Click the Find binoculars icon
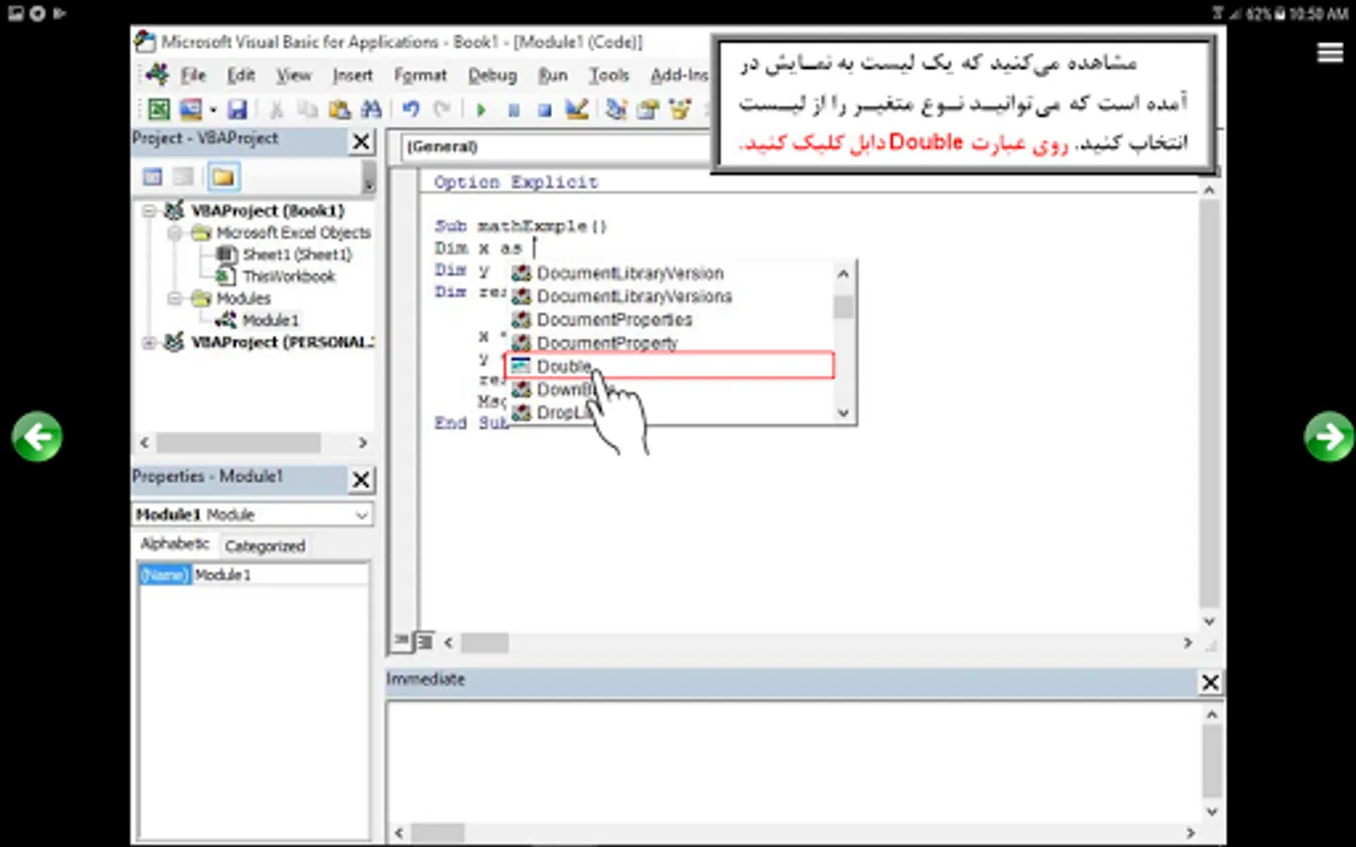The width and height of the screenshot is (1356, 847). point(371,110)
